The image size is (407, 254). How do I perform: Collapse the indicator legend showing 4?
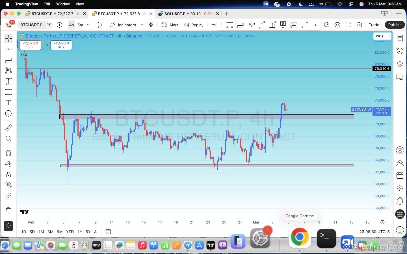24,55
